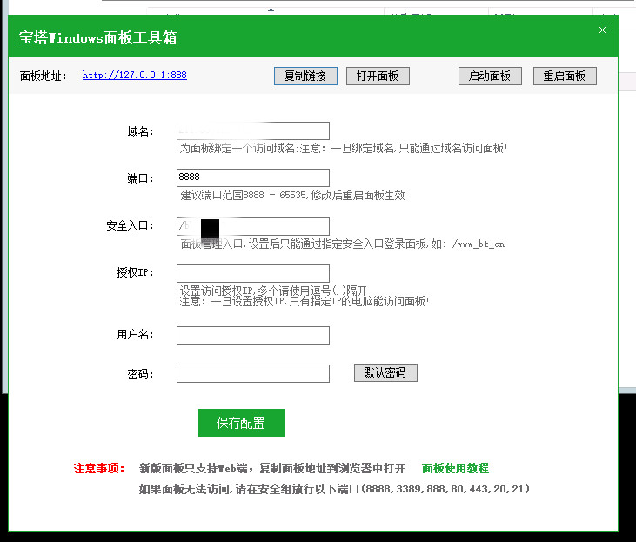
Task: Click the 设置访问授权IP hint line
Action: point(273,290)
